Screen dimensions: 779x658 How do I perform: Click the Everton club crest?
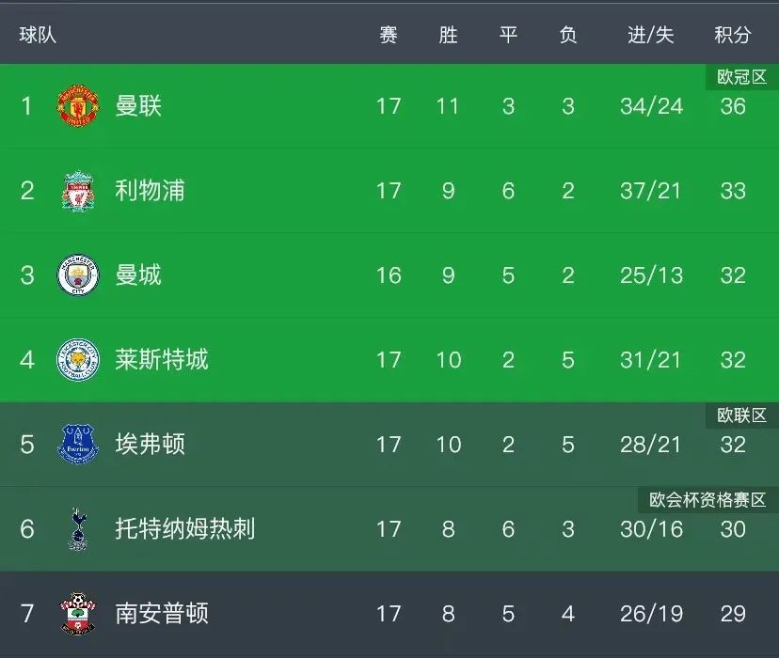(78, 445)
